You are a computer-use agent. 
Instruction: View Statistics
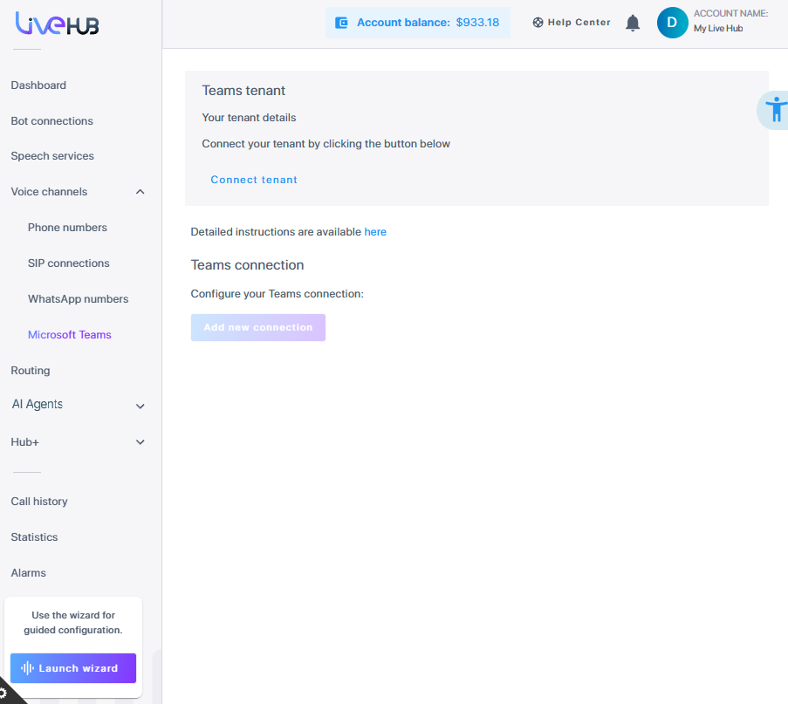[34, 537]
